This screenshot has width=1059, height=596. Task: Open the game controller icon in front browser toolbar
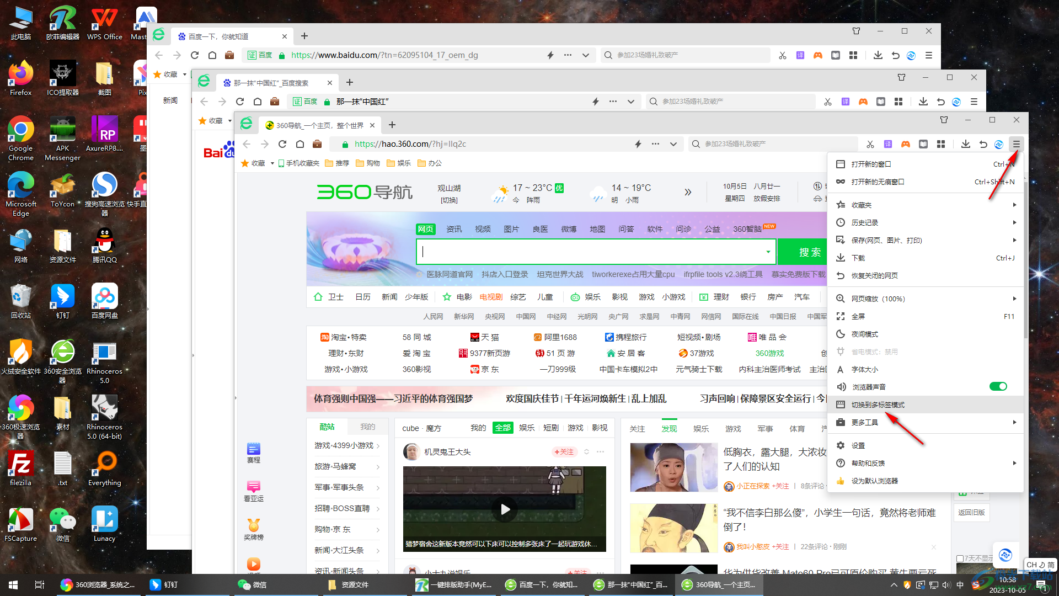906,144
